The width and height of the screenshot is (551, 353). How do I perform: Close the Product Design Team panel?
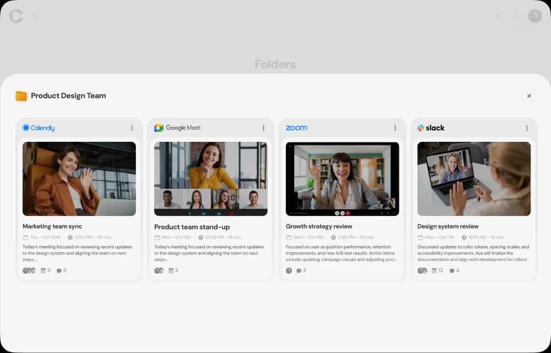(x=529, y=96)
